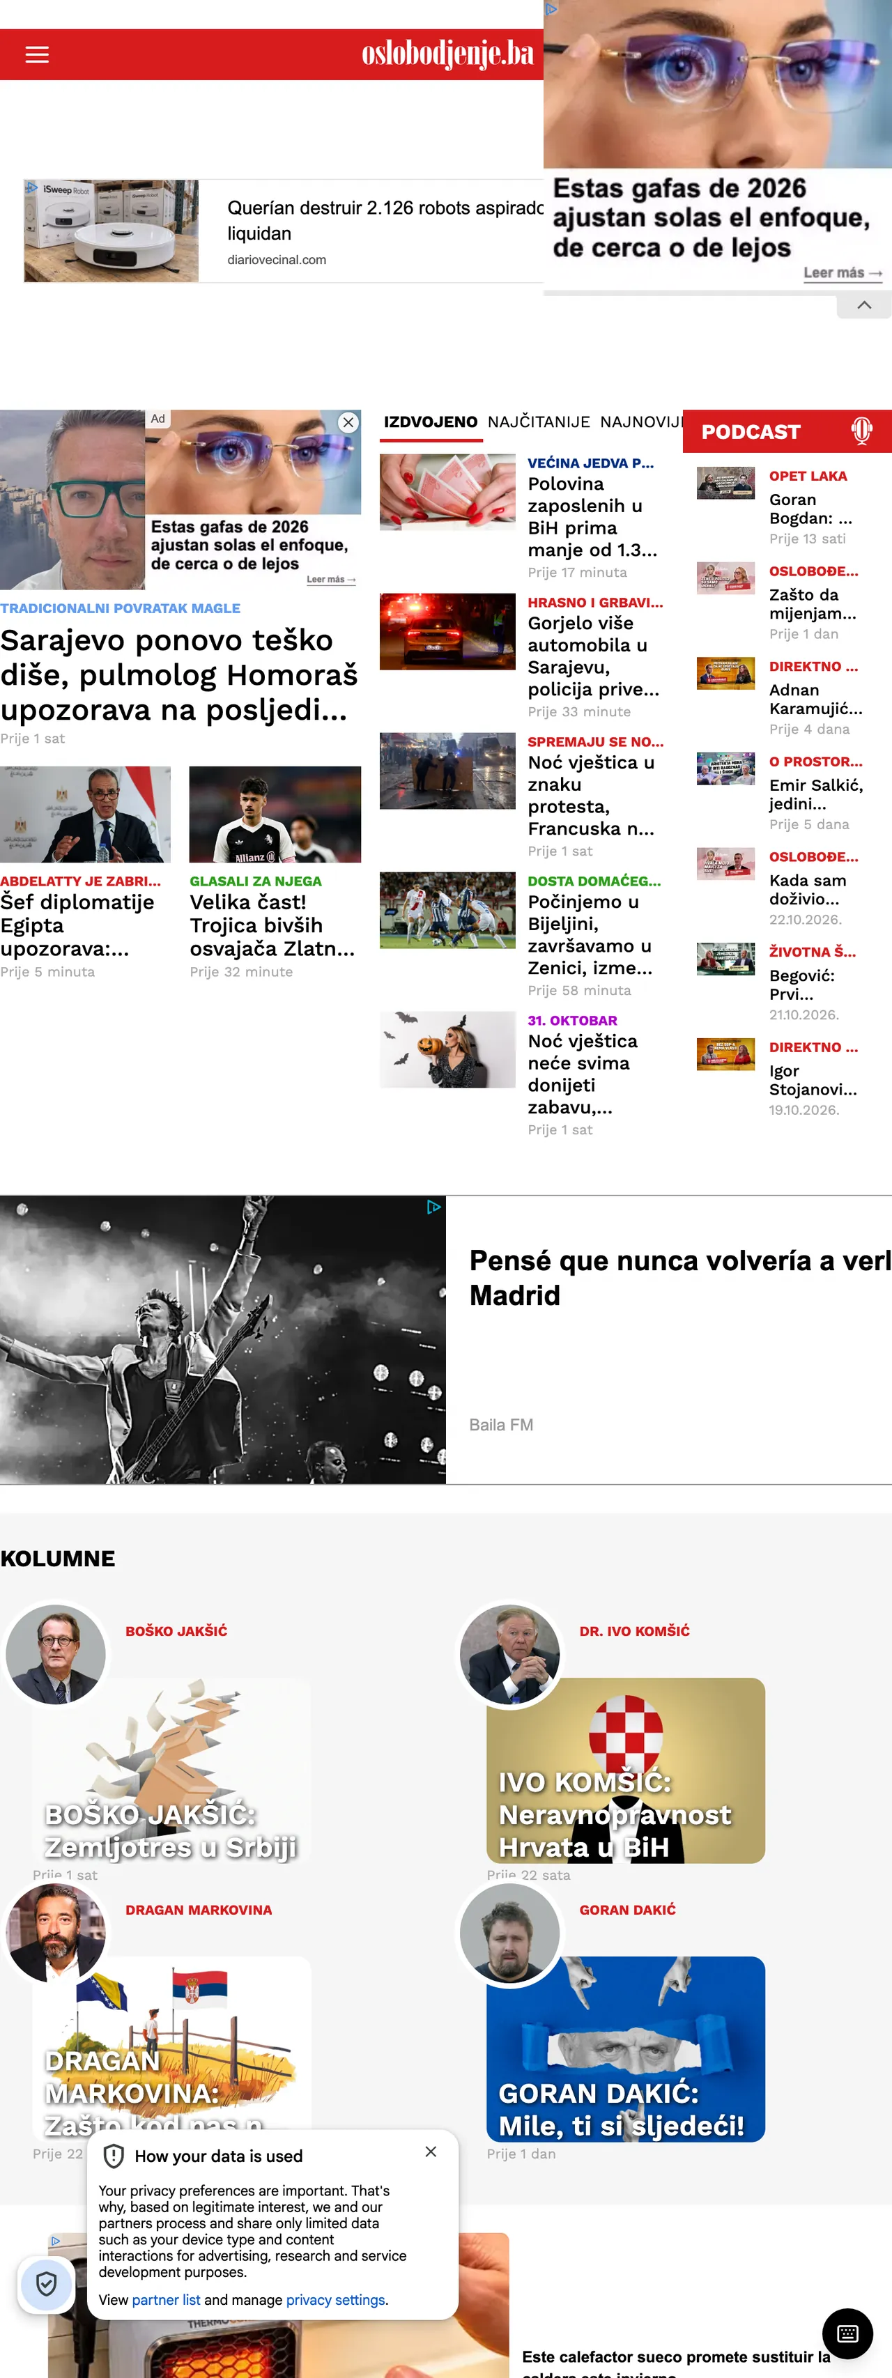Close the How your data is used popup
The height and width of the screenshot is (2378, 892).
[x=430, y=2151]
